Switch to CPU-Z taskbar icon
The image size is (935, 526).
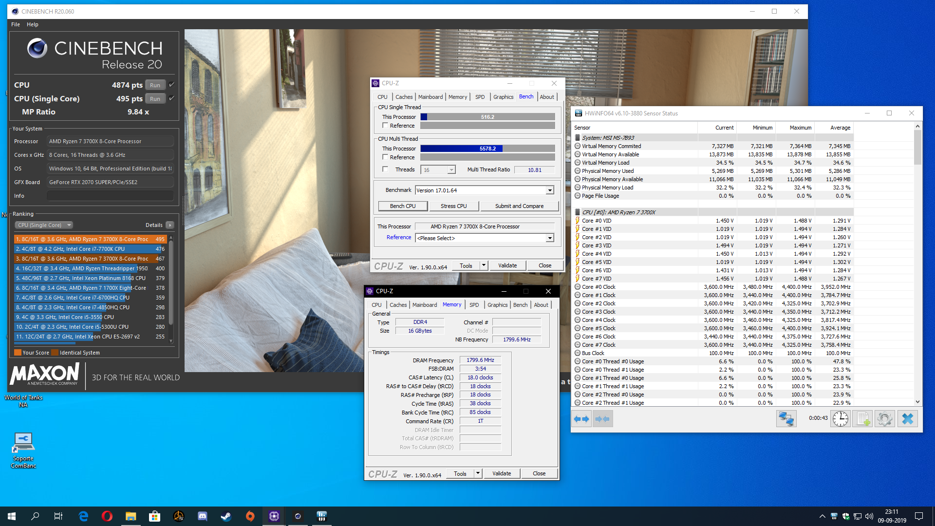(x=274, y=516)
